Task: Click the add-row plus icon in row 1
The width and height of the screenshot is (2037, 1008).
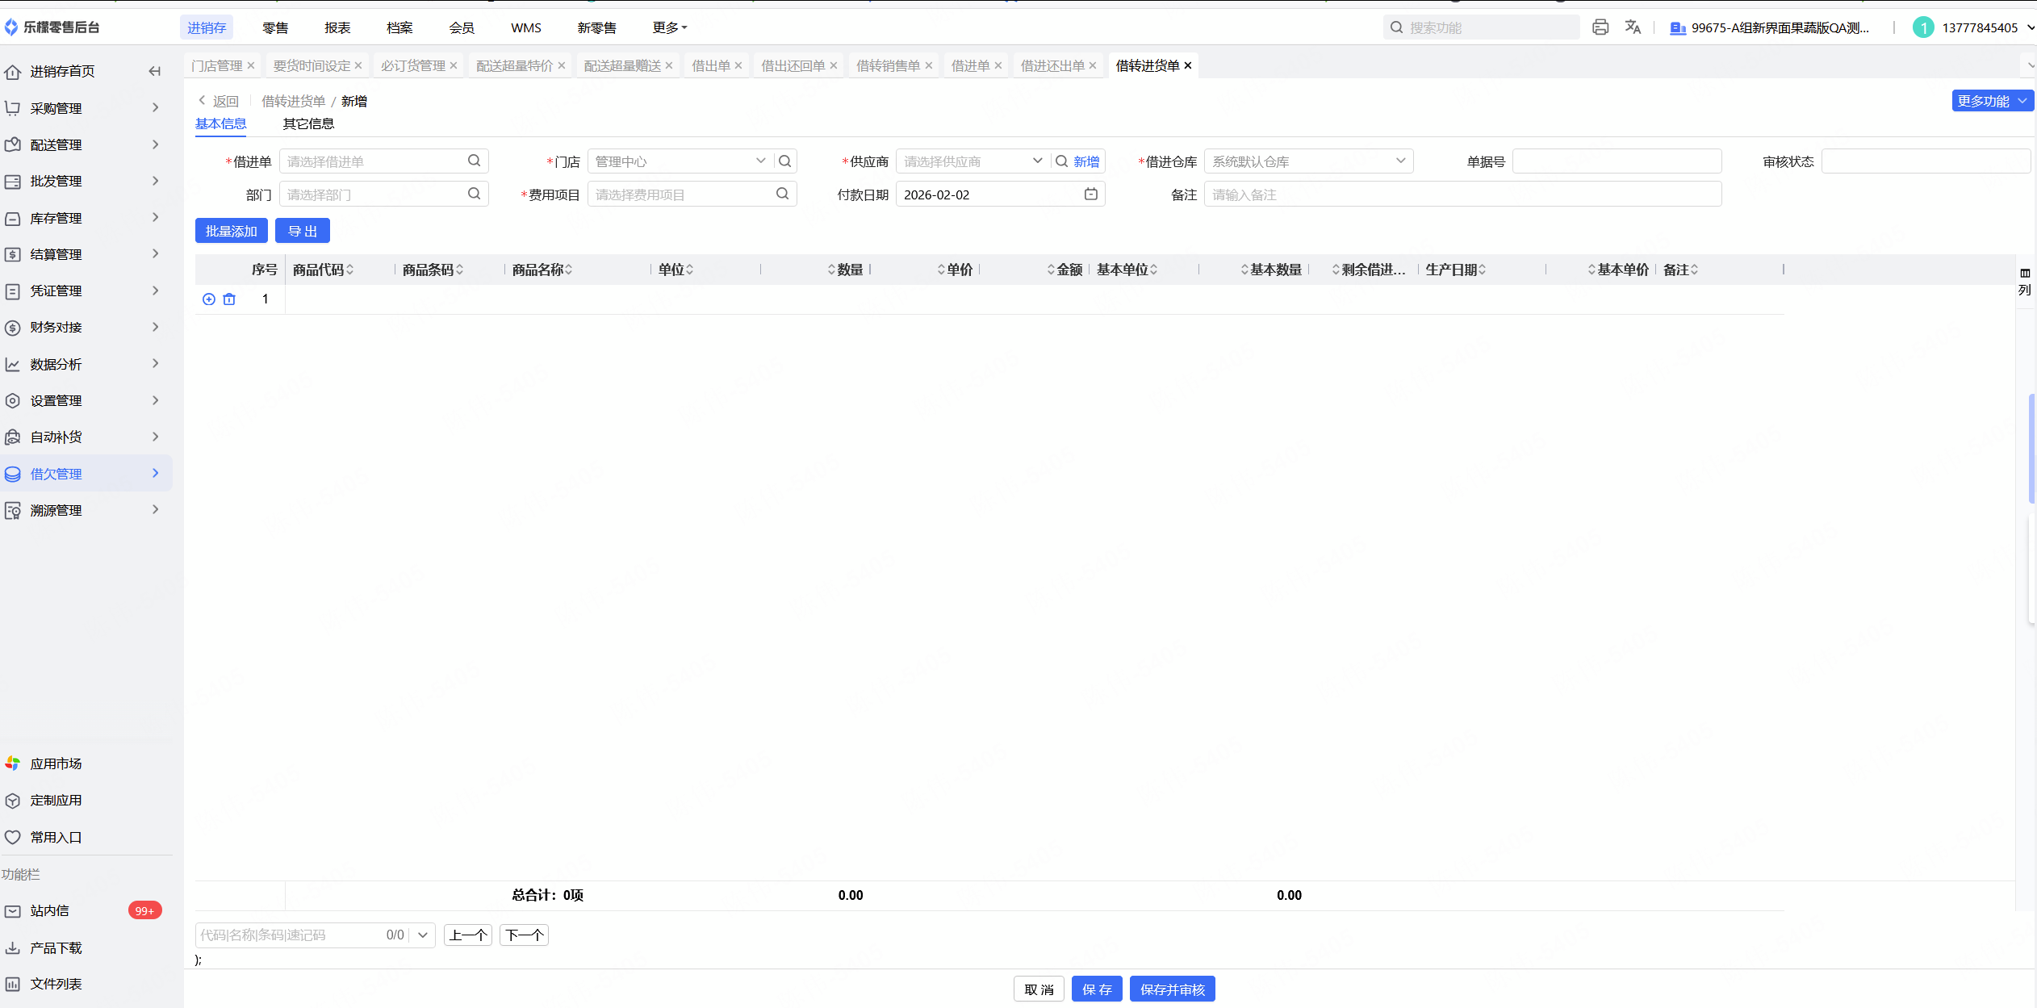Action: coord(209,299)
